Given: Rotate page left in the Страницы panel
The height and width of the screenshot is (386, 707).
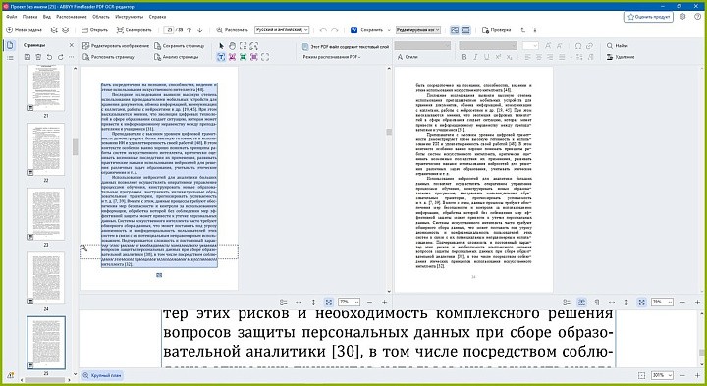Looking at the screenshot, I should 49,57.
